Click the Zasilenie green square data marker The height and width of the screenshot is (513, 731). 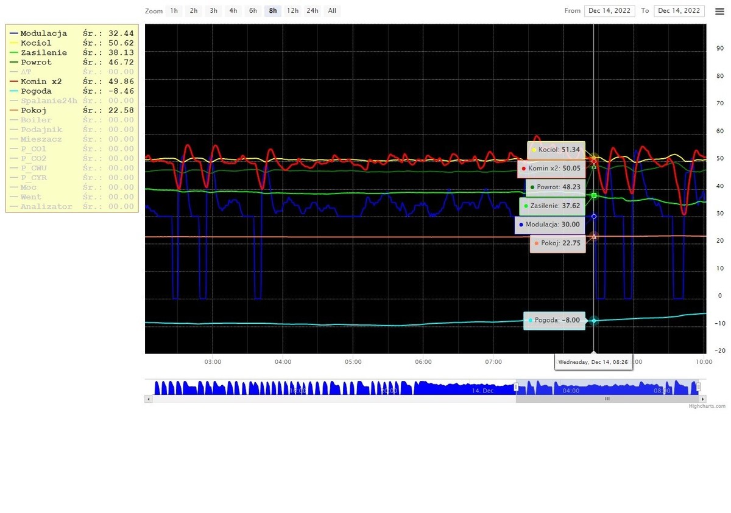point(594,195)
